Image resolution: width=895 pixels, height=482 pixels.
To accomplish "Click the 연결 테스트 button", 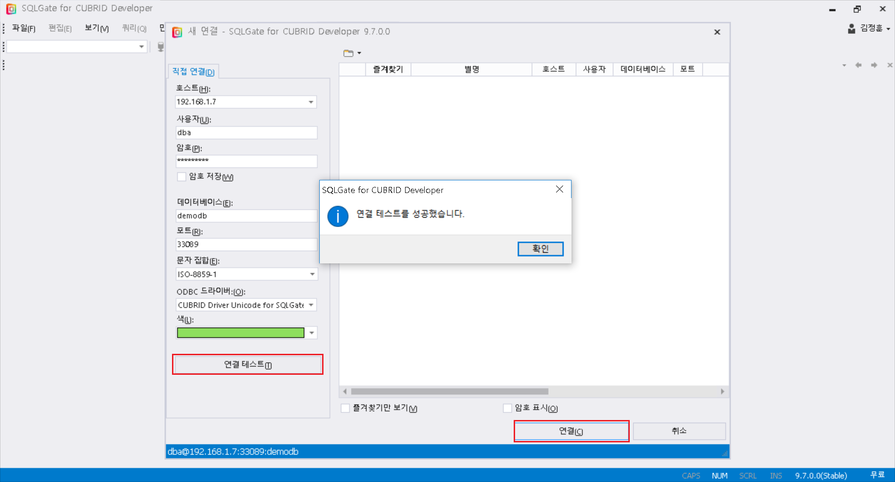I will click(x=248, y=365).
